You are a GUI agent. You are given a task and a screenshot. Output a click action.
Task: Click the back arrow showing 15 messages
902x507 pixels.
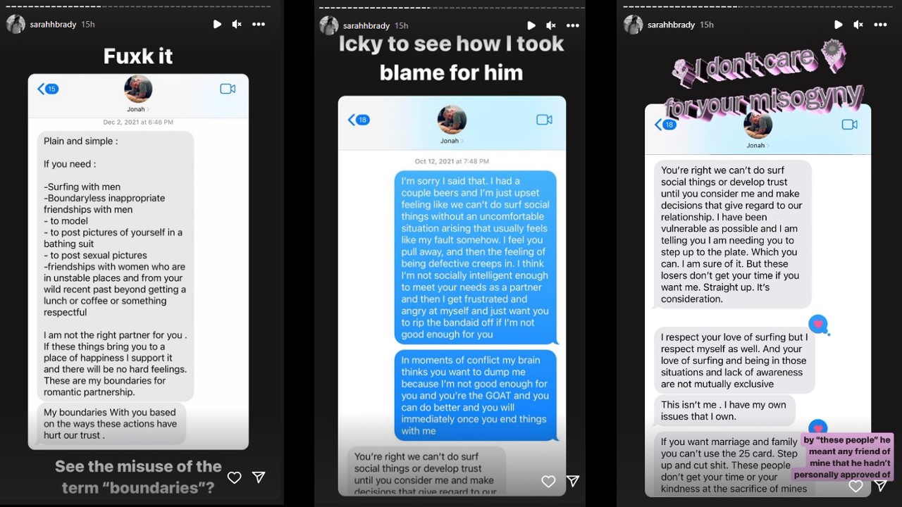click(48, 89)
